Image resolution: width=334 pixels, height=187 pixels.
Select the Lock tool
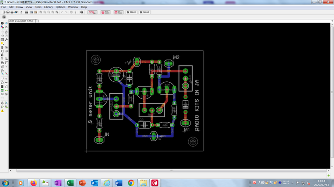2,55
